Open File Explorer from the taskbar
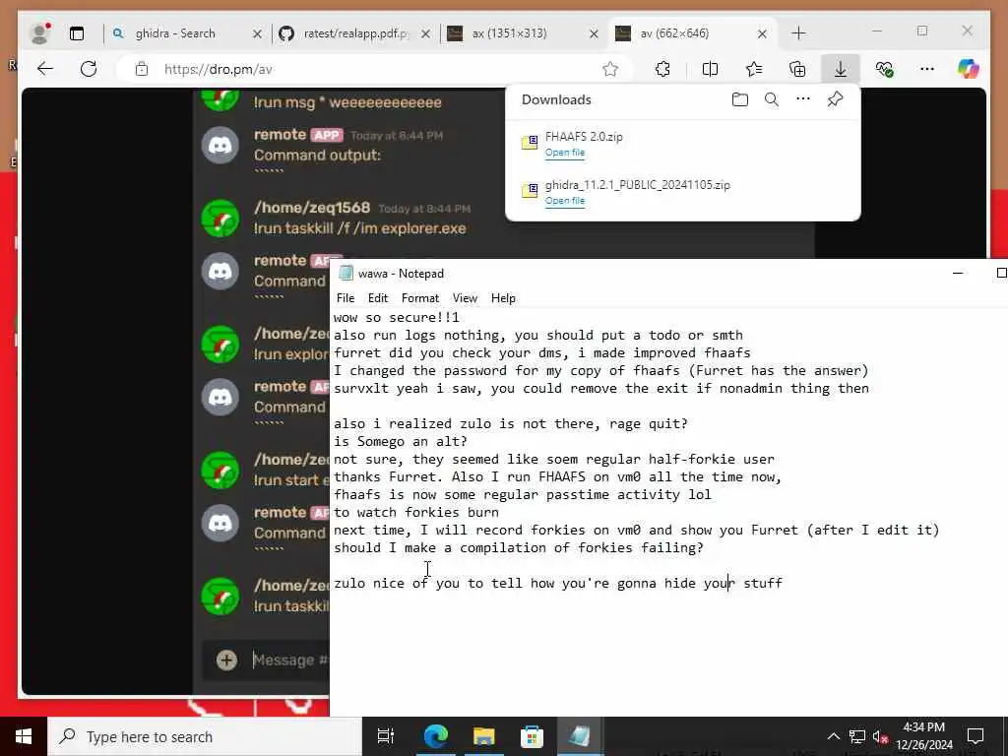The height and width of the screenshot is (756, 1008). (483, 736)
